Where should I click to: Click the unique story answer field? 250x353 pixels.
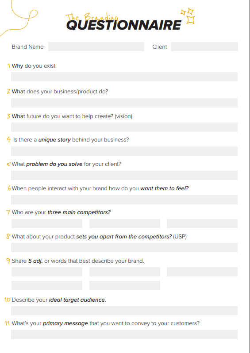[124, 151]
